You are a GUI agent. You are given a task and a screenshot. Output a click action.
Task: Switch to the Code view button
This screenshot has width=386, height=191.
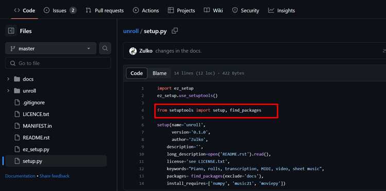point(136,73)
